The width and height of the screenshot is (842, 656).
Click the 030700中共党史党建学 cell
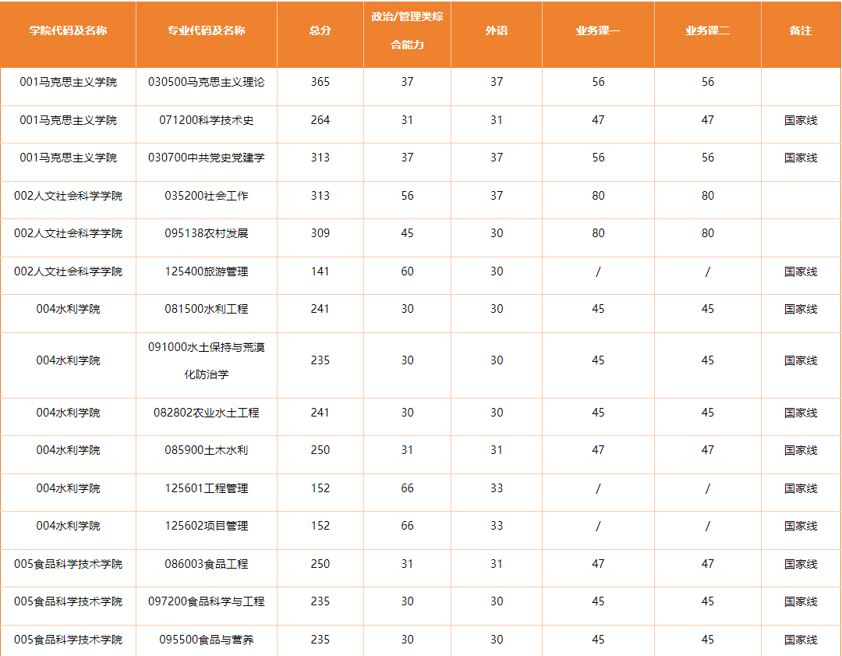coord(206,158)
